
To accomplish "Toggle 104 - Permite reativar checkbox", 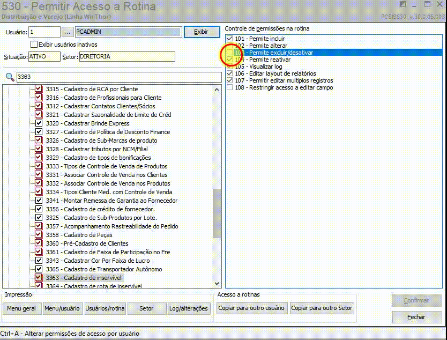I will [x=230, y=60].
